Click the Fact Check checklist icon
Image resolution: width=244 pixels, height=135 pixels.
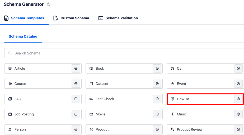(91, 99)
